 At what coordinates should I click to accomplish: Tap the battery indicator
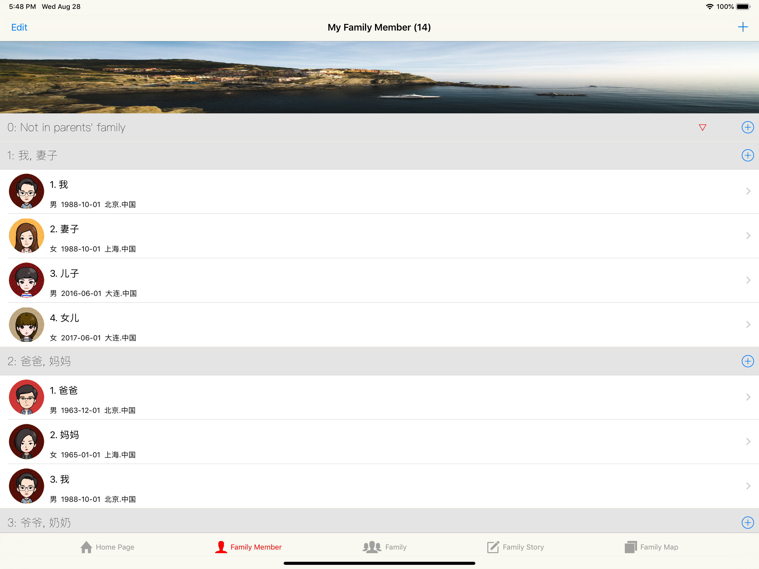(x=743, y=6)
